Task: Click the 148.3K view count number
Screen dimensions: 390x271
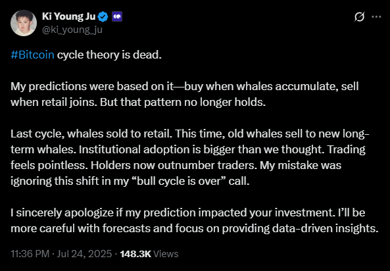Action: [135, 254]
